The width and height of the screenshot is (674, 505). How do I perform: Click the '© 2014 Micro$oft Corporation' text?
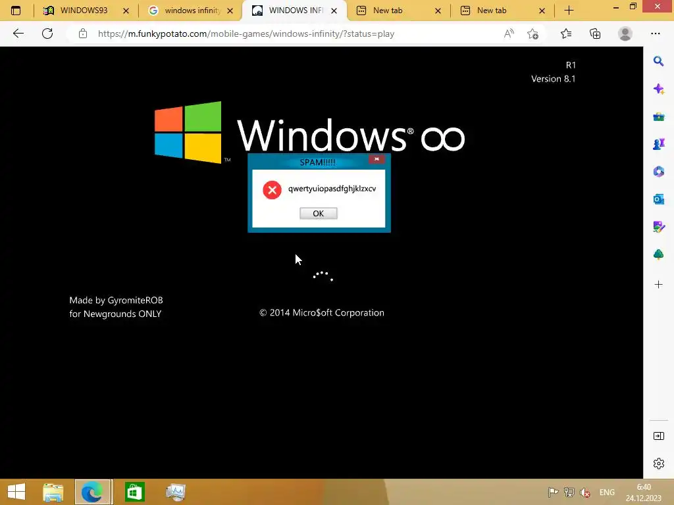pyautogui.click(x=321, y=312)
